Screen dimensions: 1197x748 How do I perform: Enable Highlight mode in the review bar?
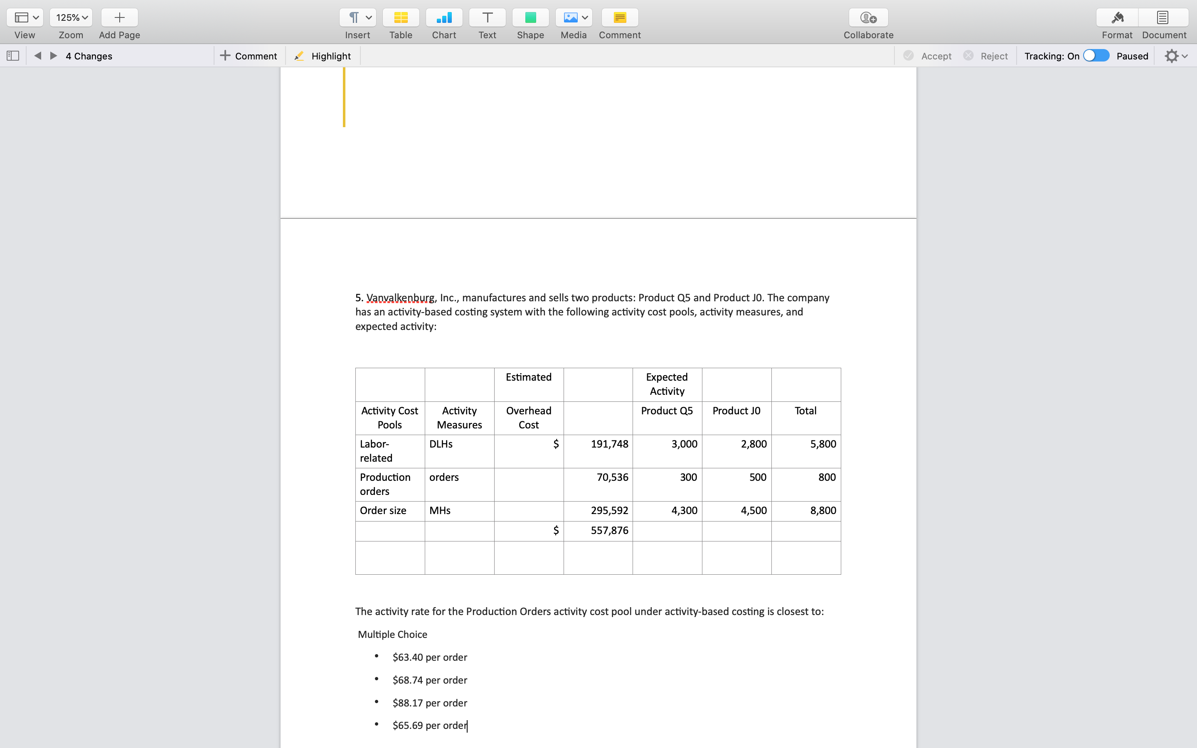point(323,55)
